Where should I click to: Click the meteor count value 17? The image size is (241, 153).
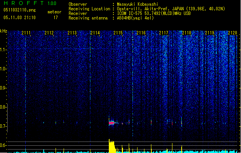(56, 18)
